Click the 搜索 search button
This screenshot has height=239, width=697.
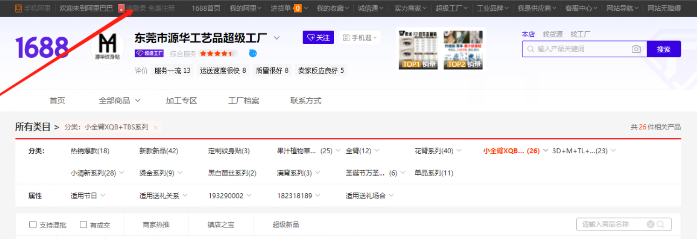click(x=664, y=49)
